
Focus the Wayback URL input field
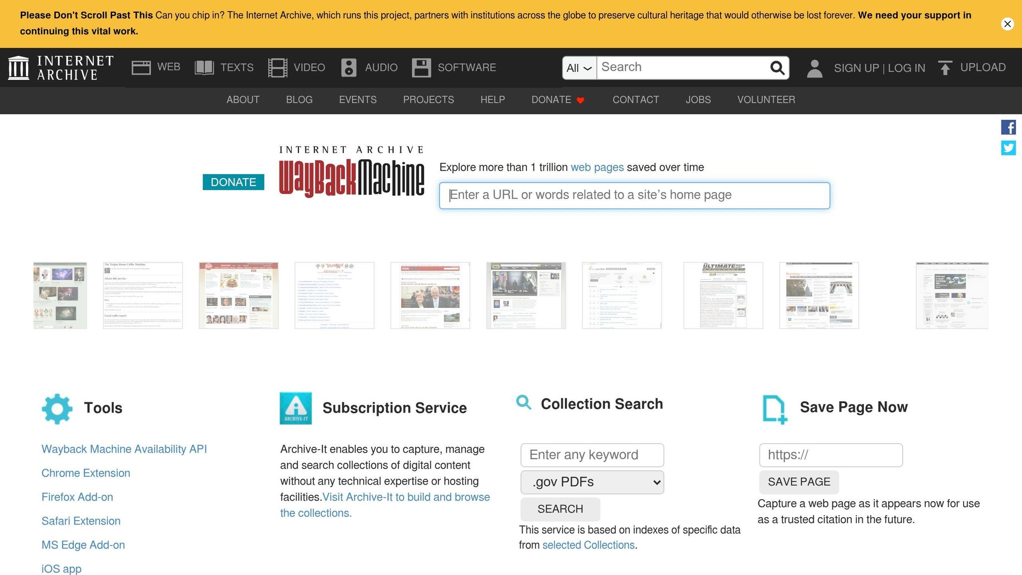coord(634,196)
